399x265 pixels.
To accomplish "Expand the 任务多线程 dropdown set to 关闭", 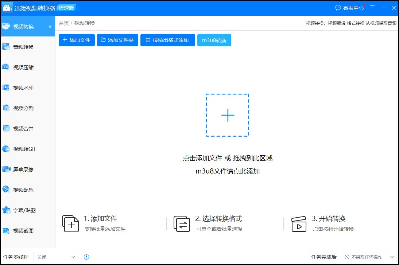I will tap(57, 257).
